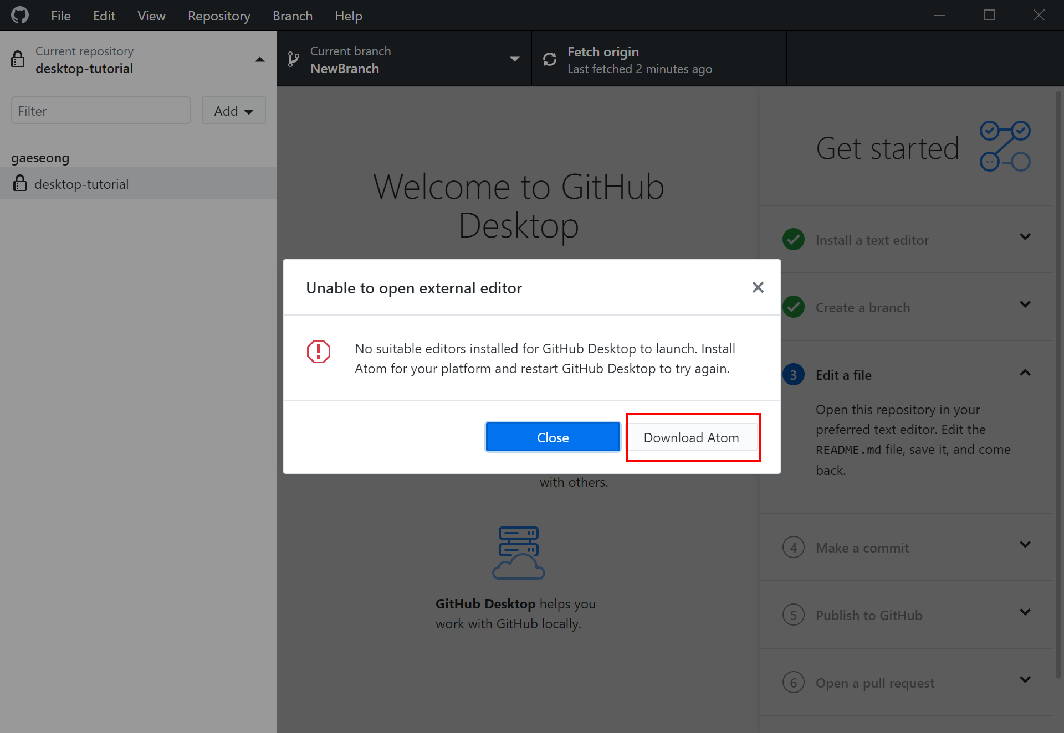Click the Welcome to GitHub Desktop heading
The width and height of the screenshot is (1064, 733).
tap(519, 206)
